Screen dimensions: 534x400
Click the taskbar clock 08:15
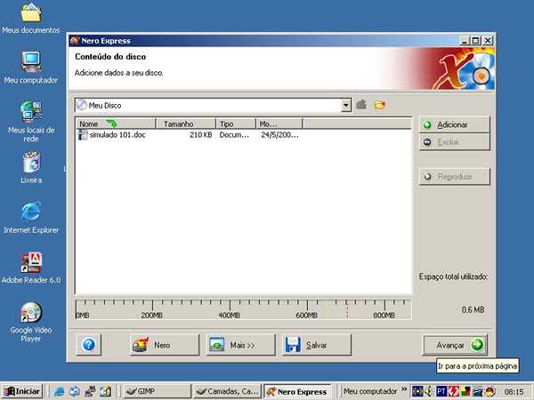tap(514, 392)
